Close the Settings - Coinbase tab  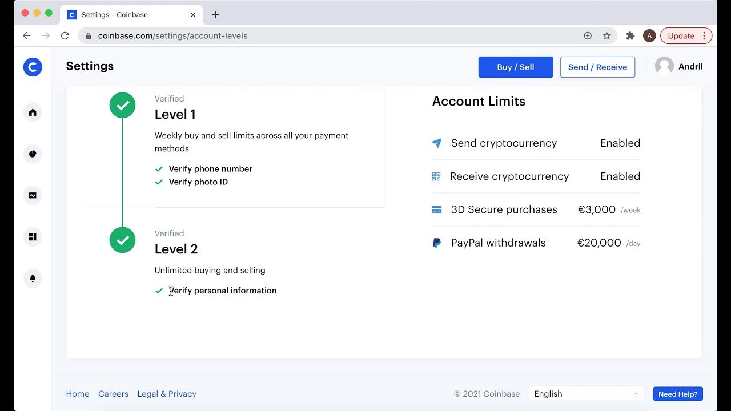click(x=193, y=15)
